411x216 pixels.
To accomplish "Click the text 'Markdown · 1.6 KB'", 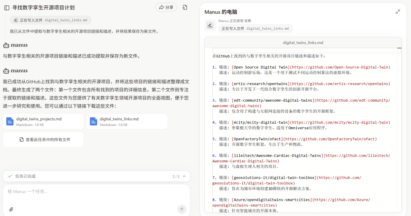I will tap(30, 125).
